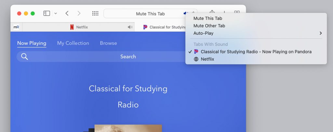Select the Classical for Studying tab
333x132 pixels.
pyautogui.click(x=165, y=27)
